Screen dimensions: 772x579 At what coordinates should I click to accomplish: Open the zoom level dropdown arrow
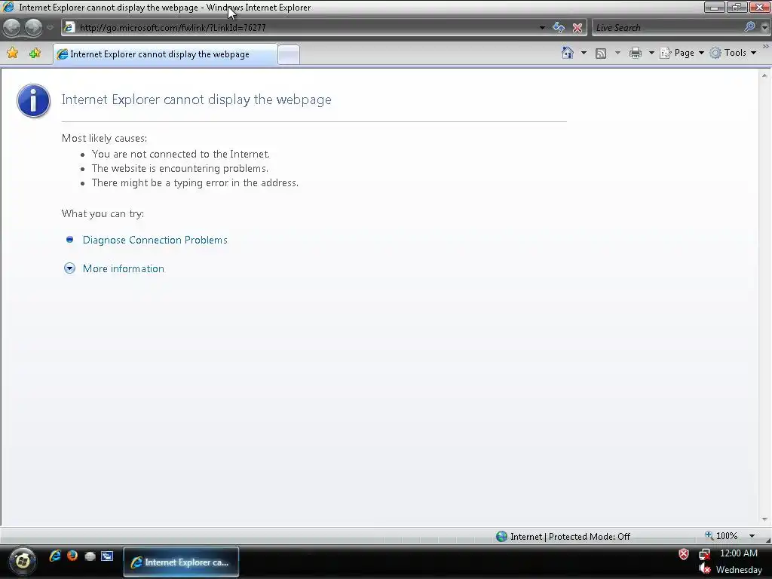tap(752, 536)
